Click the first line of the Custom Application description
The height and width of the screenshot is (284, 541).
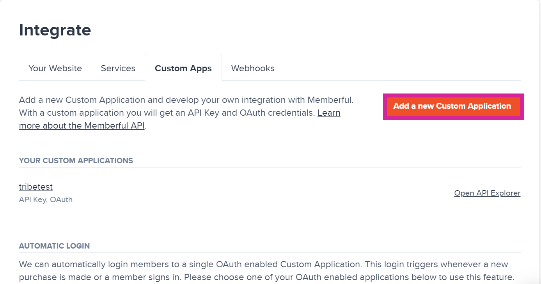coord(186,100)
